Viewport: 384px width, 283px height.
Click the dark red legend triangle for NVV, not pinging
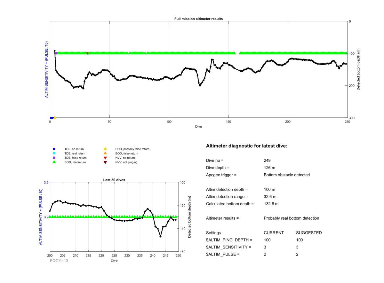tap(105, 162)
